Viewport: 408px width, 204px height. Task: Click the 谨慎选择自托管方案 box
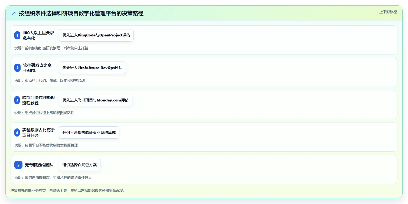pos(80,165)
